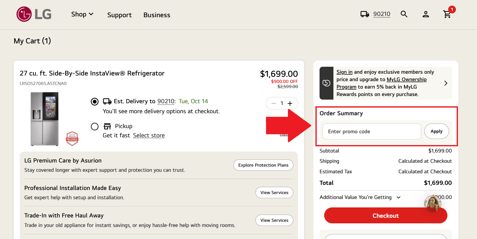Increase quantity with the plus icon
Viewport: 477px width, 239px height.
click(x=290, y=103)
